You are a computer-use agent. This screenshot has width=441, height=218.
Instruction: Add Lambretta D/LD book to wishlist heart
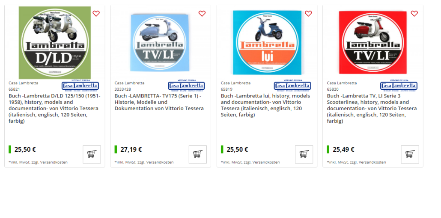[x=96, y=14]
